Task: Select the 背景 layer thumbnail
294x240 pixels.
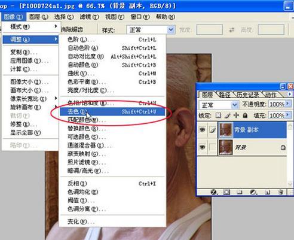Action: [x=226, y=147]
